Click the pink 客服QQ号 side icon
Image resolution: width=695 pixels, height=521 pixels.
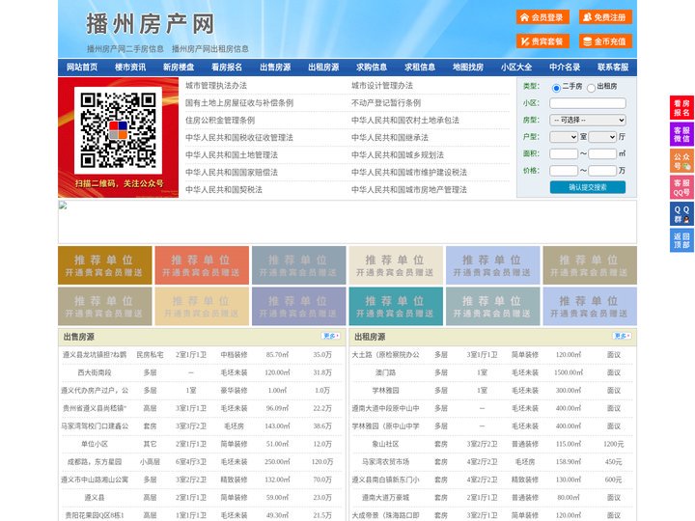681,187
